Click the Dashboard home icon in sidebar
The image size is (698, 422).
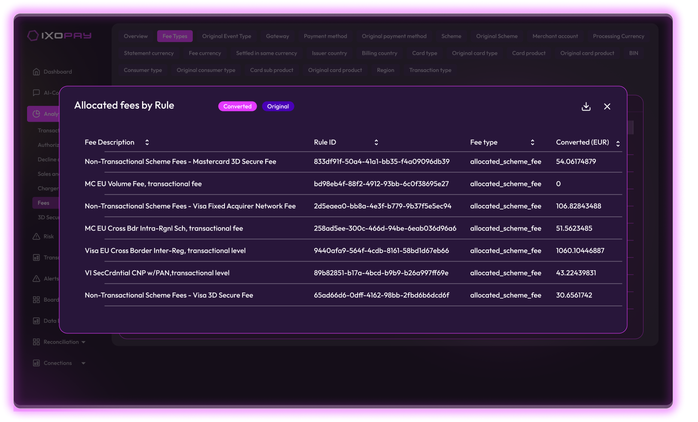tap(36, 72)
